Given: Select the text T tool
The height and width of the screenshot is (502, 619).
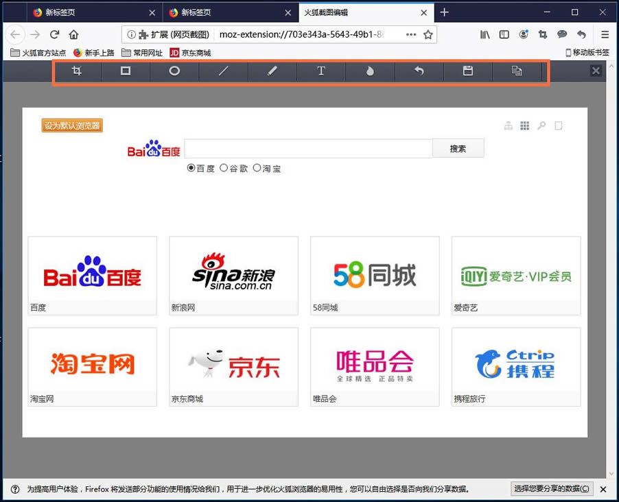Looking at the screenshot, I should [x=321, y=71].
